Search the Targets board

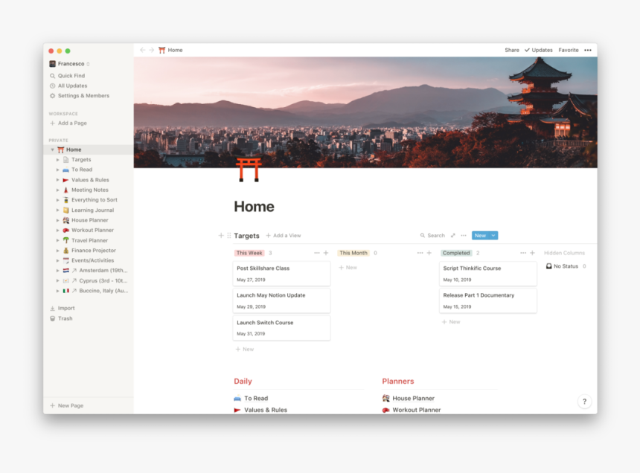click(x=432, y=235)
